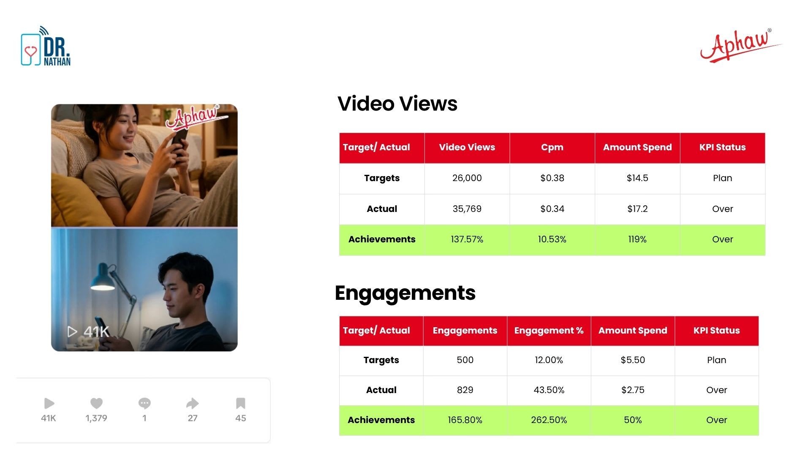Select the 262.50% achievement cell
Screen dimensions: 811x456
point(549,420)
